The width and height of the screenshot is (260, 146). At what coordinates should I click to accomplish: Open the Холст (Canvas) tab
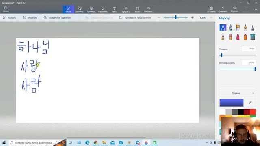click(137, 10)
